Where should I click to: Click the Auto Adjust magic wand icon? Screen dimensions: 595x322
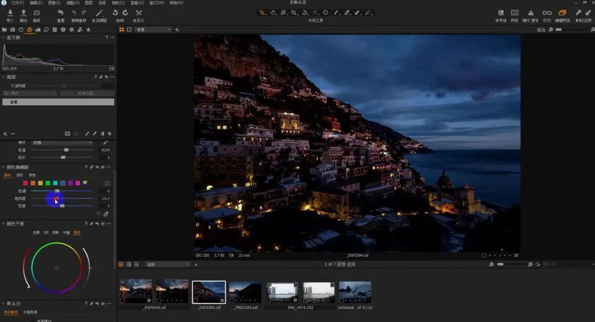click(99, 13)
